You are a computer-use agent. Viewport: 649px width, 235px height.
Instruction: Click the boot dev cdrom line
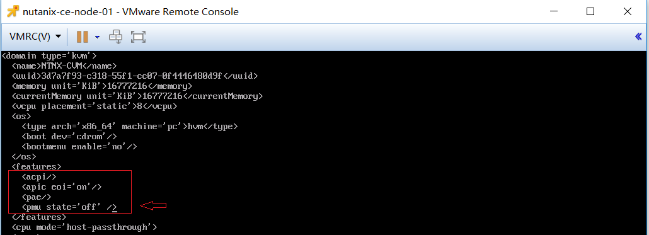coord(69,137)
